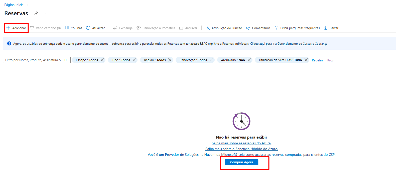Click the Adicionar plus icon

(x=8, y=28)
